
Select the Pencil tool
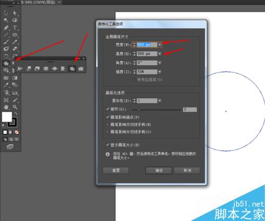point(15,42)
